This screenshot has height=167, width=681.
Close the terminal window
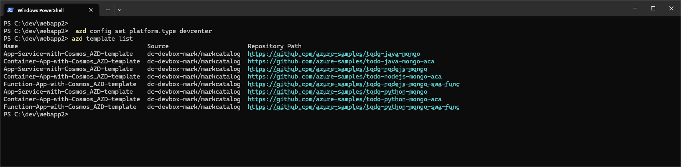[671, 8]
